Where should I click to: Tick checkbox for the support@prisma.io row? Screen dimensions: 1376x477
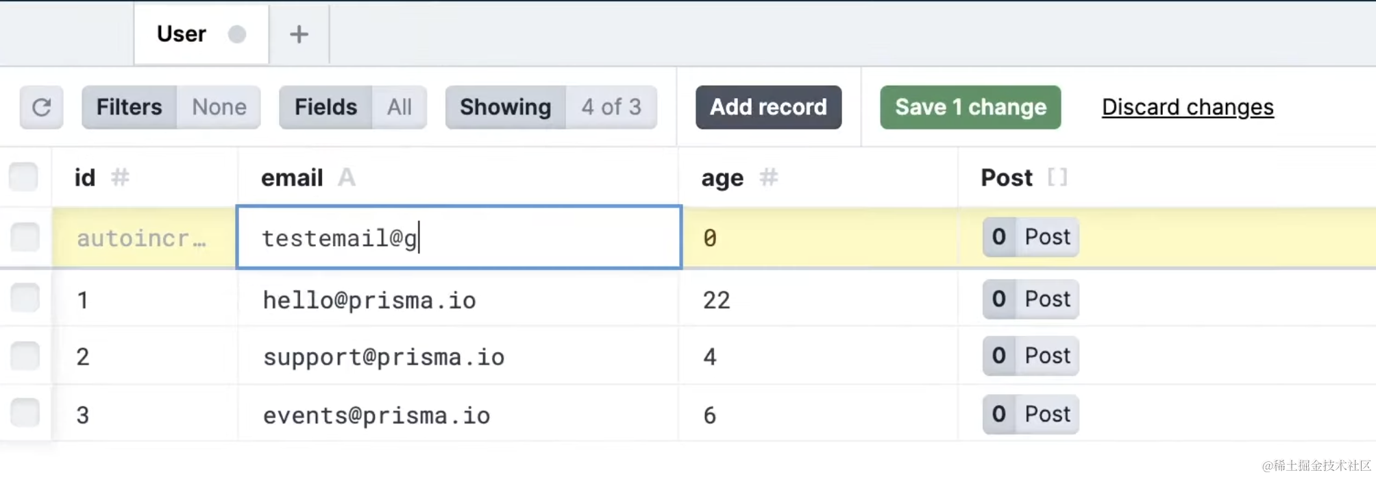pyautogui.click(x=25, y=356)
